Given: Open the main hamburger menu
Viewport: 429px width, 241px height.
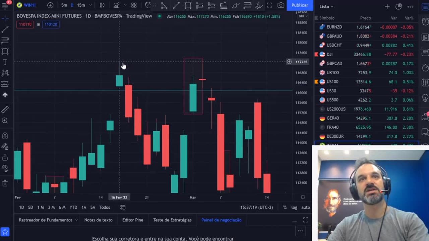Looking at the screenshot, I should click(5, 5).
